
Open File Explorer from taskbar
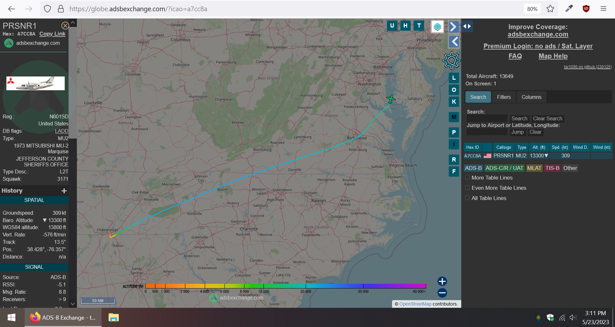click(x=114, y=318)
